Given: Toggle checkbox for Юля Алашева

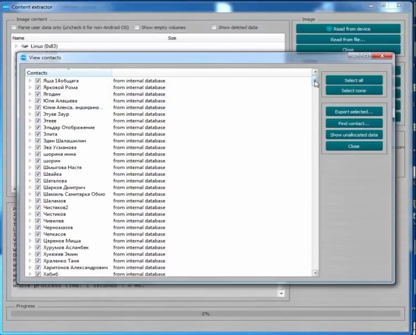Looking at the screenshot, I should click(x=38, y=101).
